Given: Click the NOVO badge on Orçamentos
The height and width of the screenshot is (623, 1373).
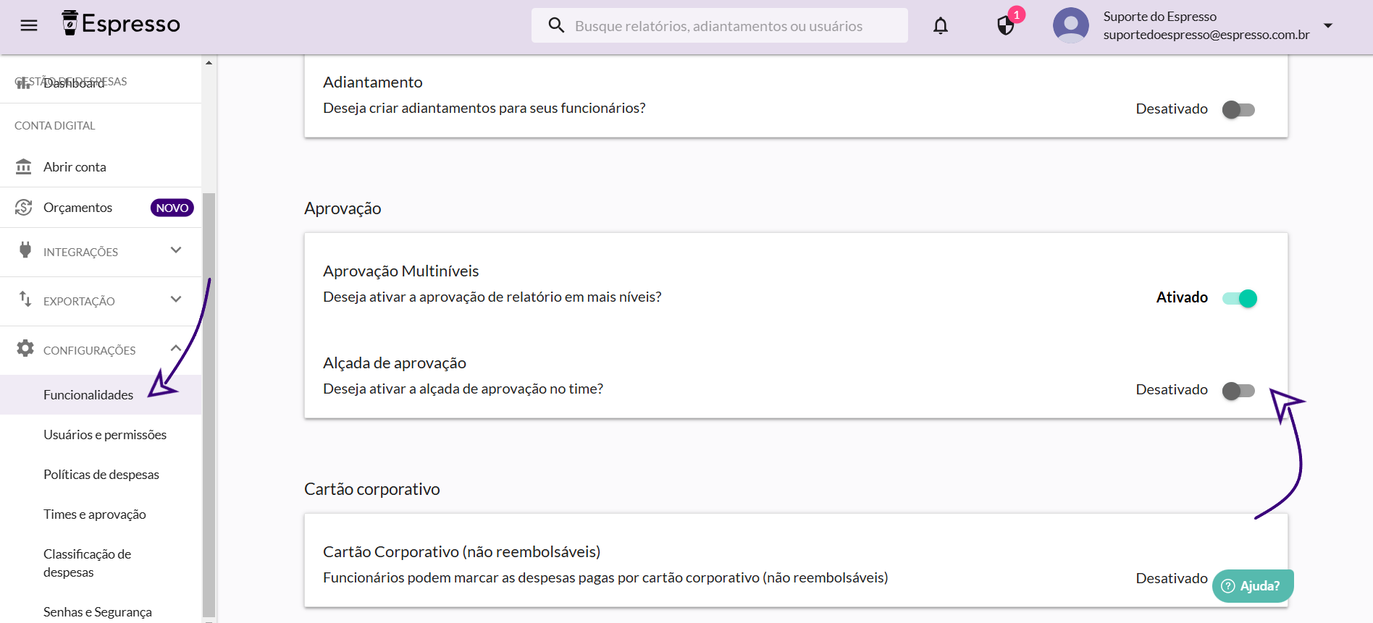Looking at the screenshot, I should tap(172, 208).
